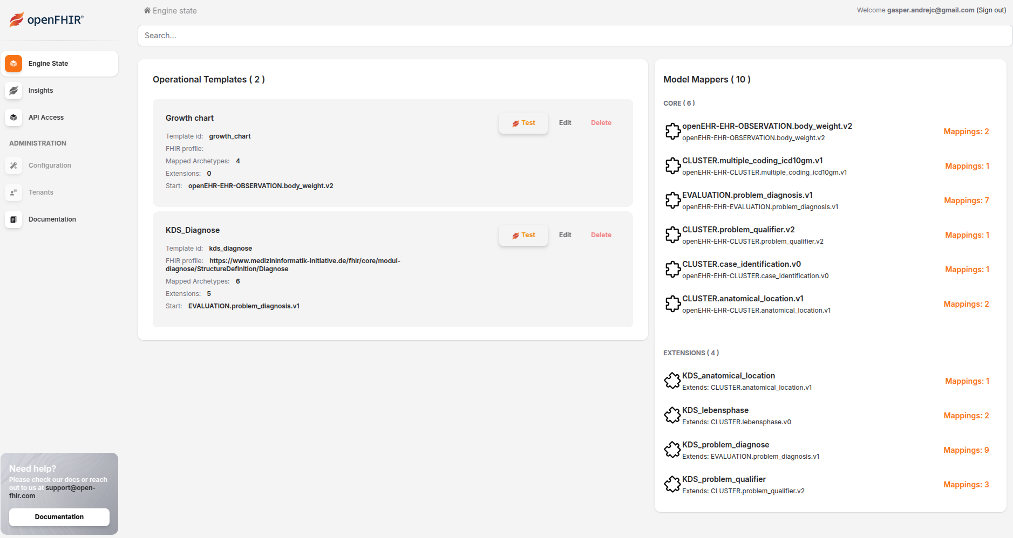Click the API Access box icon

(x=13, y=118)
